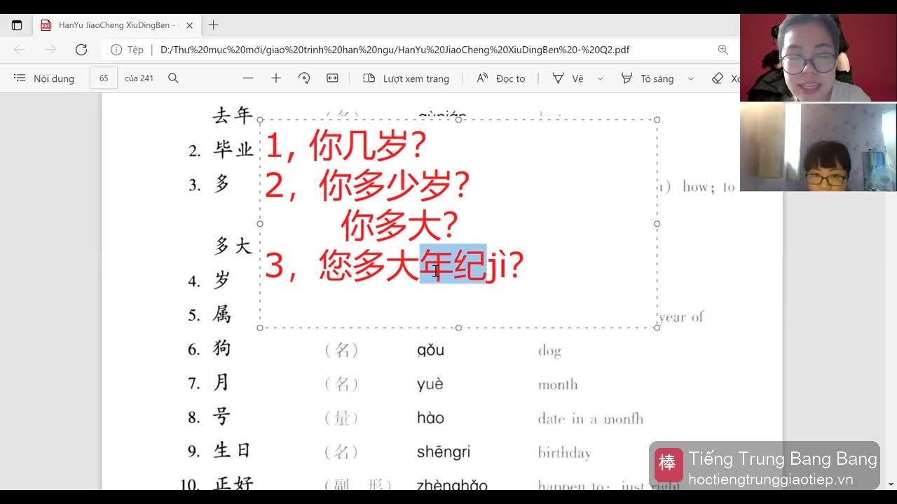897x504 pixels.
Task: Expand the Tô sáng highlight color arrow
Action: click(x=691, y=78)
